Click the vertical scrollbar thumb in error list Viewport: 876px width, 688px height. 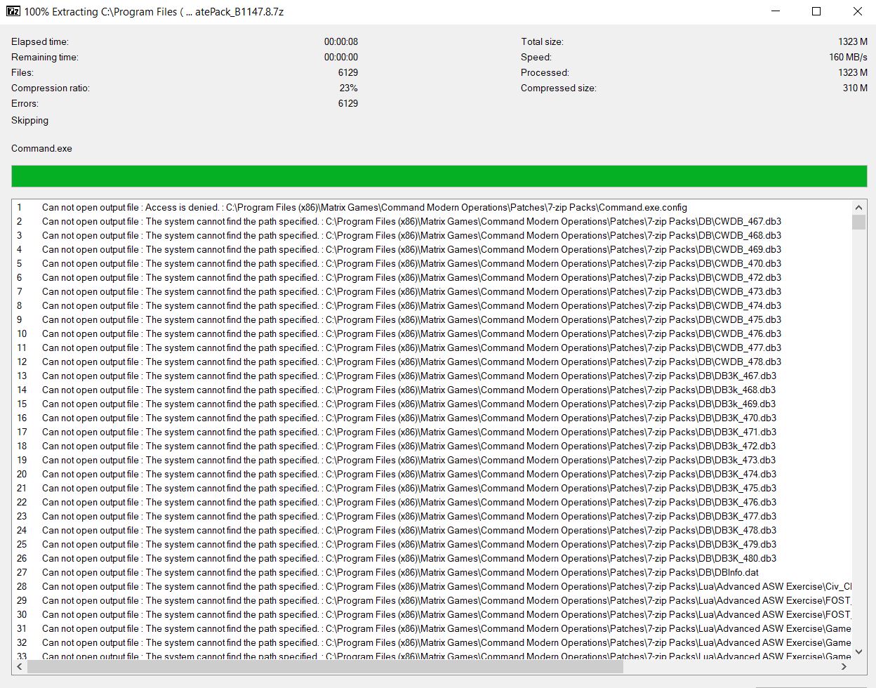click(858, 223)
